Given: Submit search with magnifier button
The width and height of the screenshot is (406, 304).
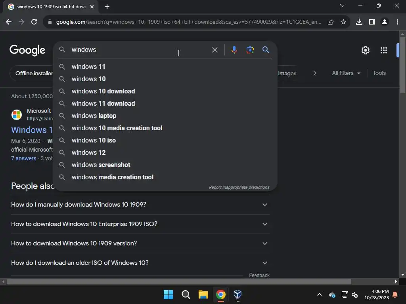Looking at the screenshot, I should tap(266, 50).
